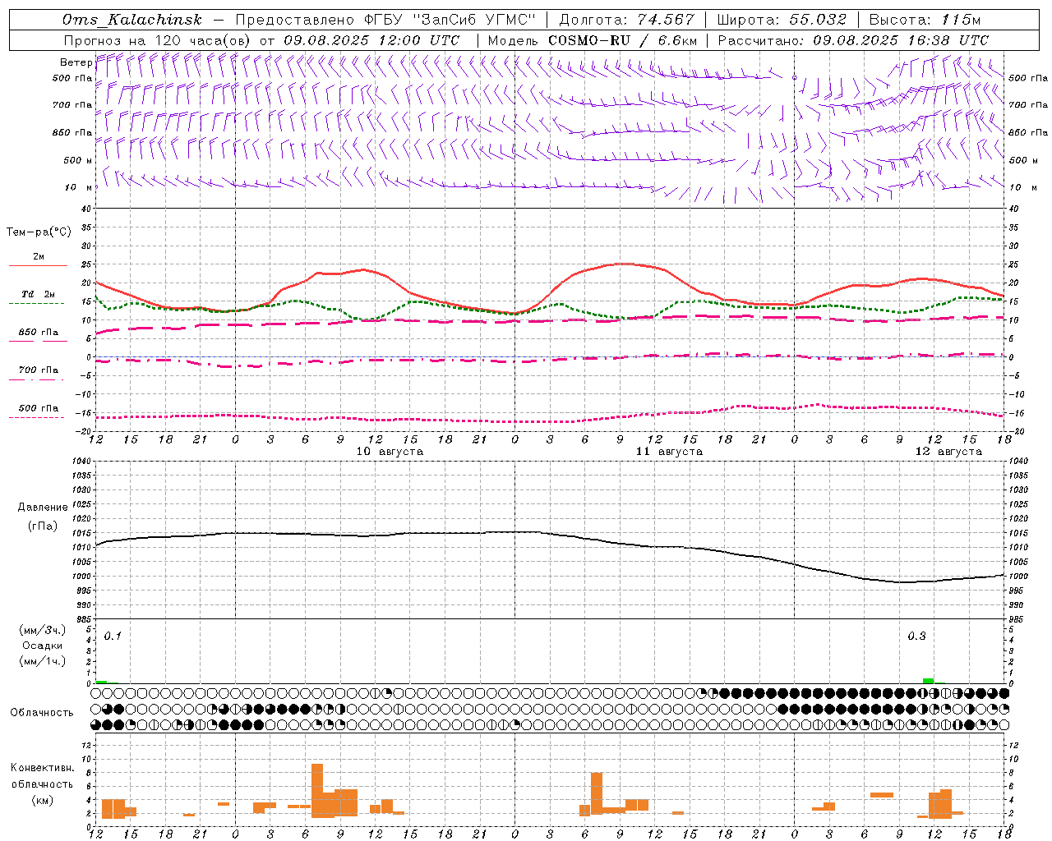This screenshot has width=1052, height=841.
Task: Click the red 2м temperature legend line sample
Action: click(x=38, y=266)
